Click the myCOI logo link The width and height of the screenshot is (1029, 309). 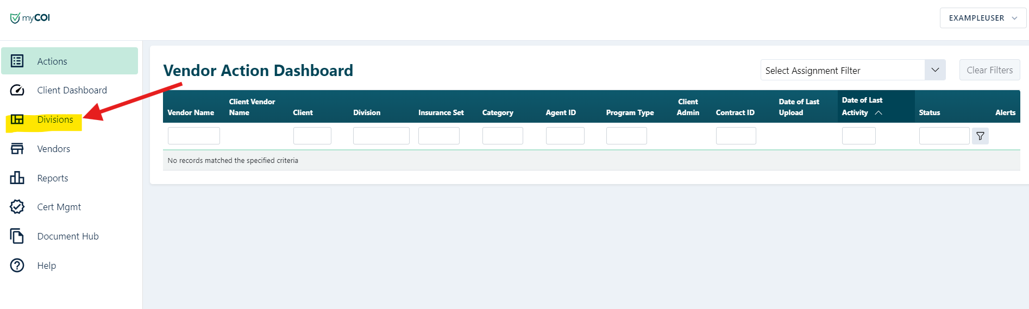pyautogui.click(x=30, y=18)
